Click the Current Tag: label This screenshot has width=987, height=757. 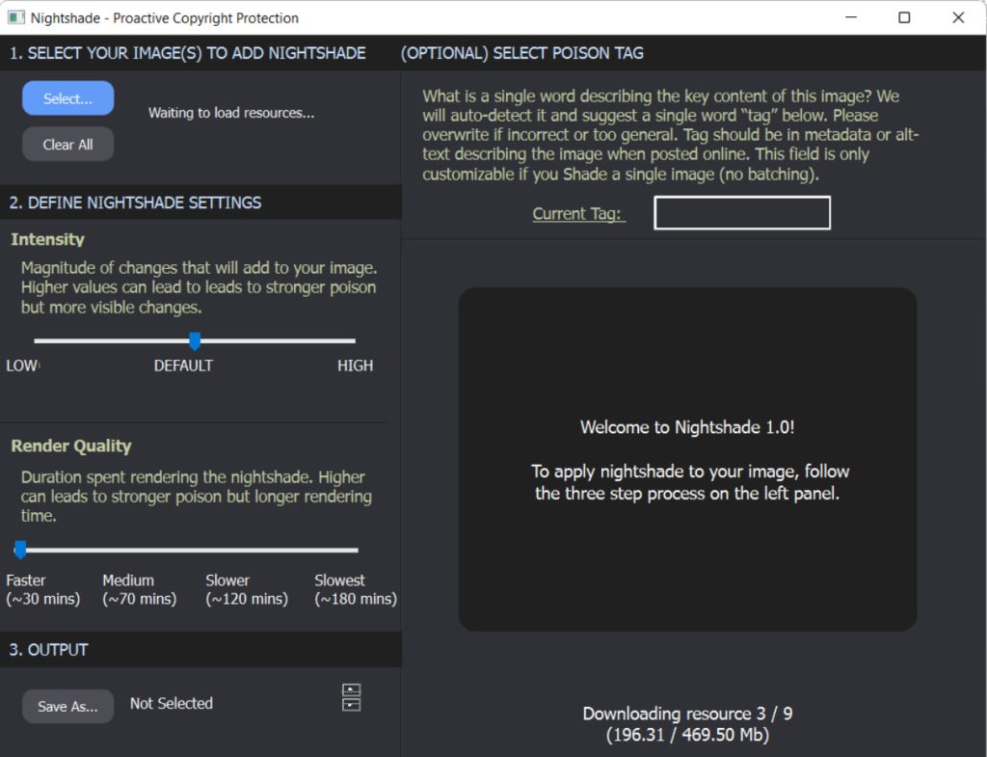pos(578,213)
